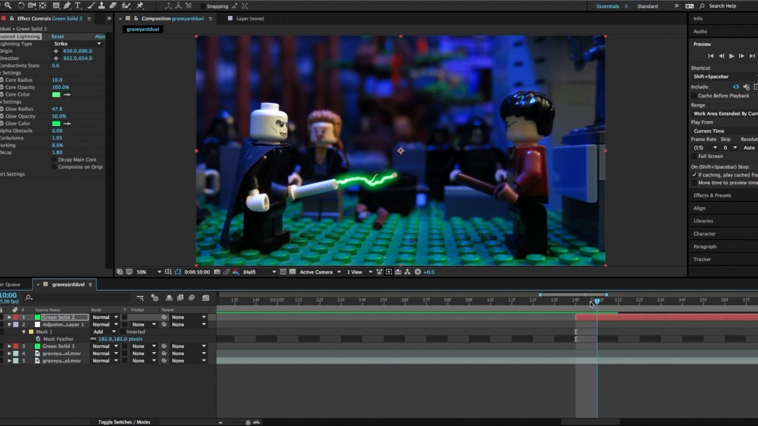This screenshot has width=758, height=426.
Task: Check 'Move time to preview time'
Action: tap(694, 183)
